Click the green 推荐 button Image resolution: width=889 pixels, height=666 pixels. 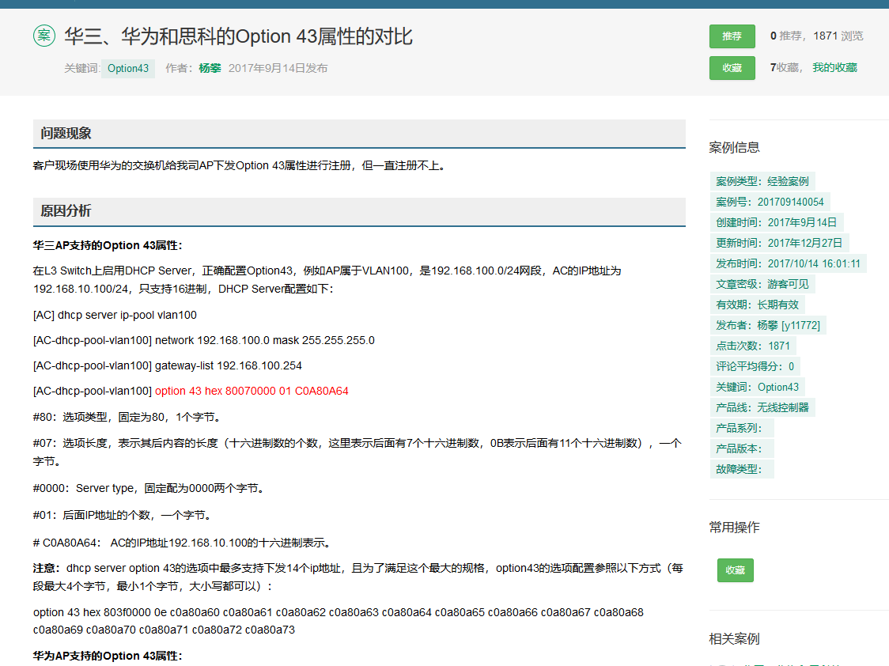point(732,36)
